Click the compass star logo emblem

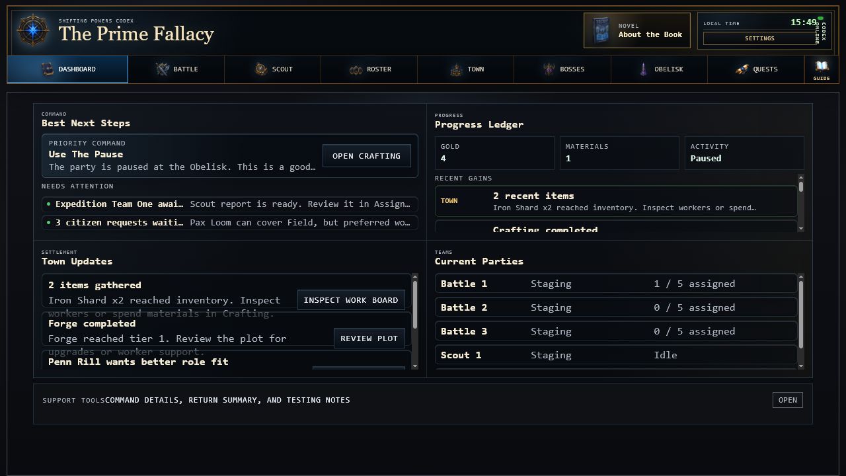point(33,30)
